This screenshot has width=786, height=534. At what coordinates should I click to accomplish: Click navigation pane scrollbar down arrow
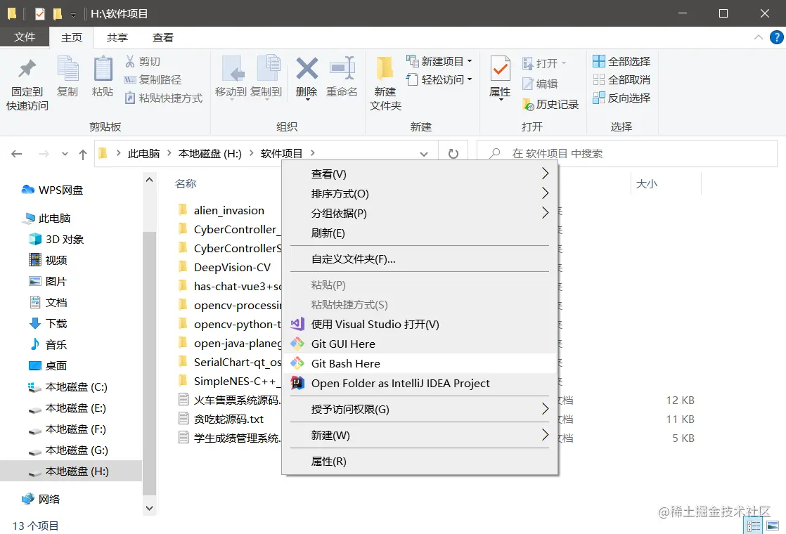coord(149,508)
